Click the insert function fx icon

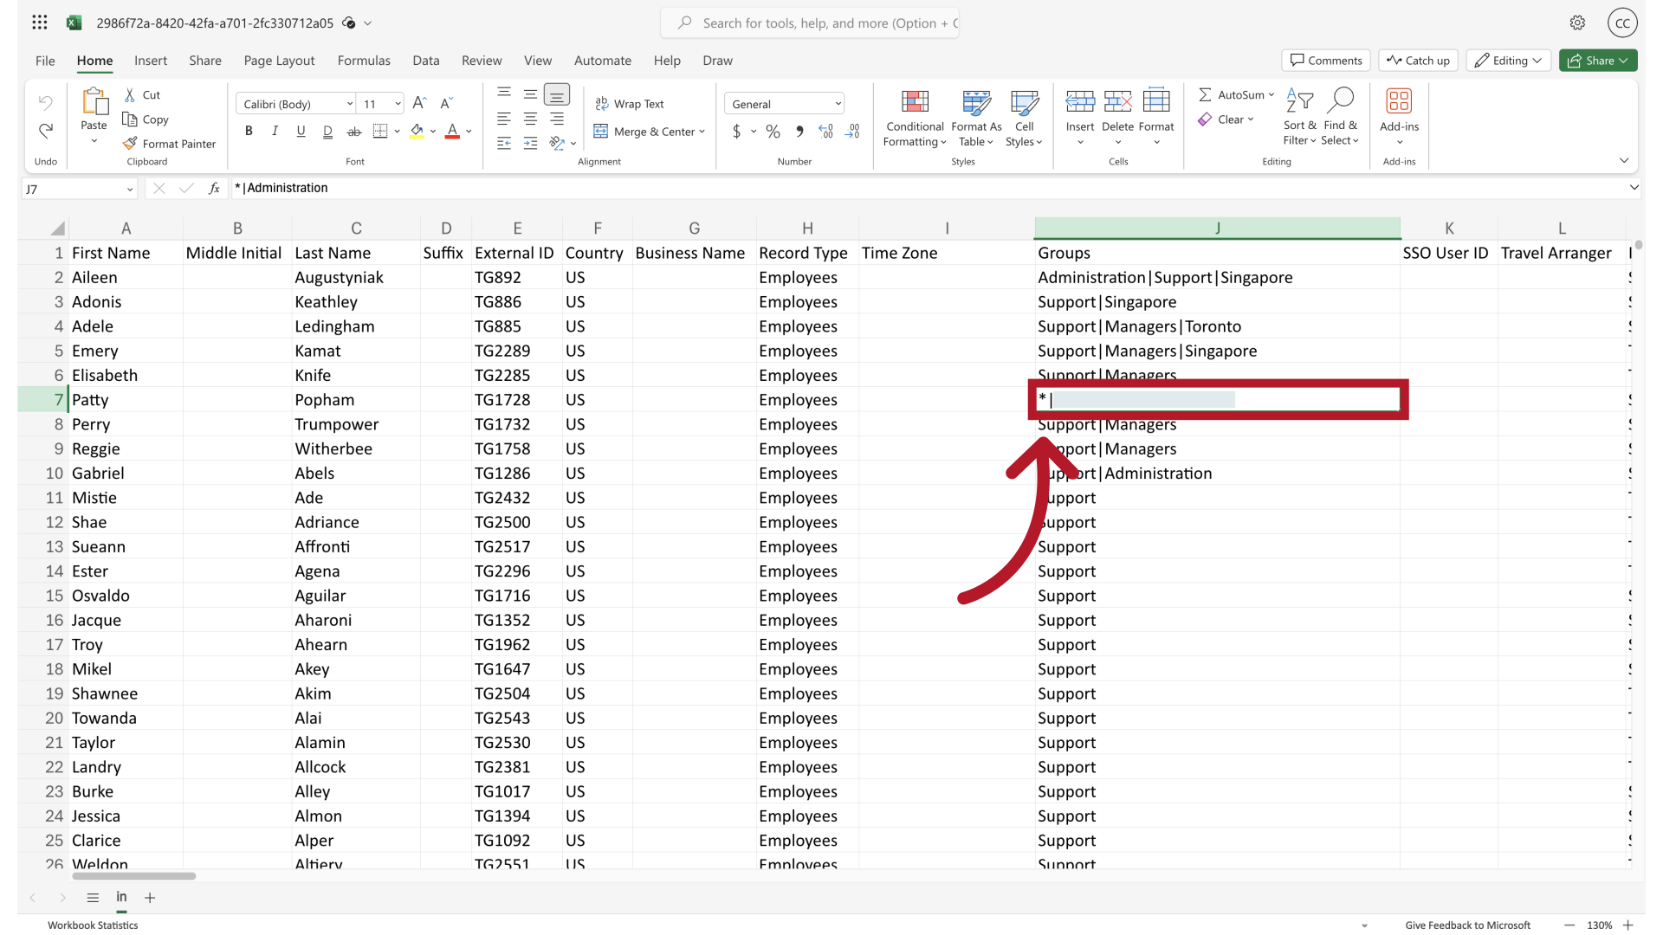(214, 188)
